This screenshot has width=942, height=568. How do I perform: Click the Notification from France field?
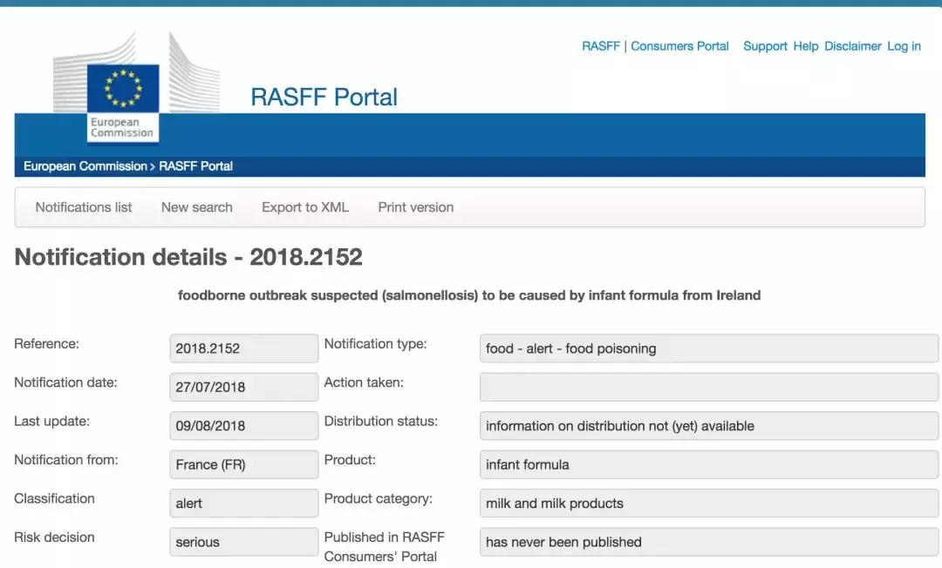(243, 464)
